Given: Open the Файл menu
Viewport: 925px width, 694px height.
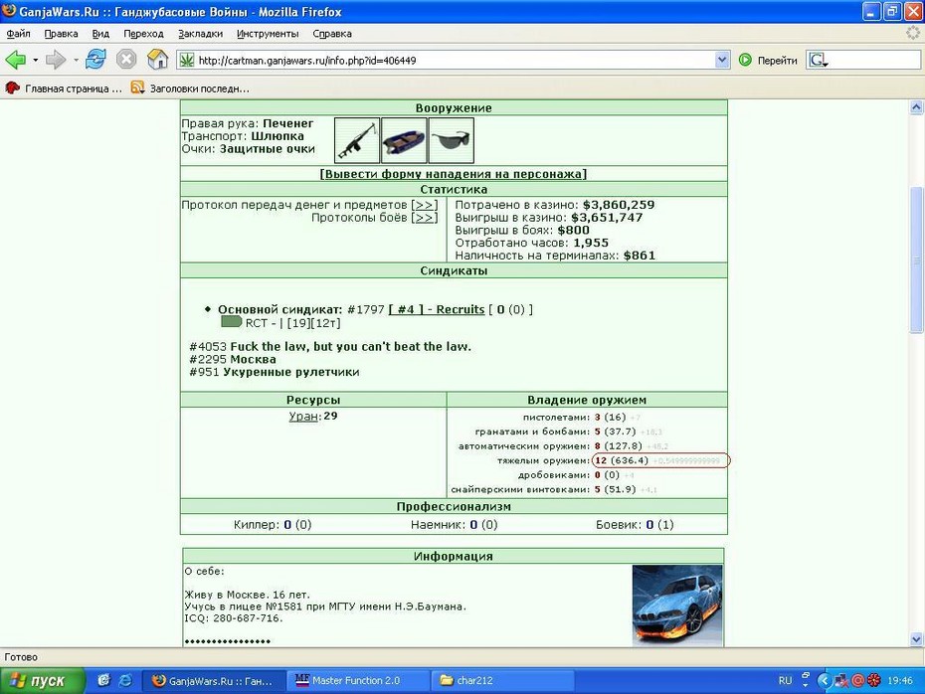Looking at the screenshot, I should (18, 34).
